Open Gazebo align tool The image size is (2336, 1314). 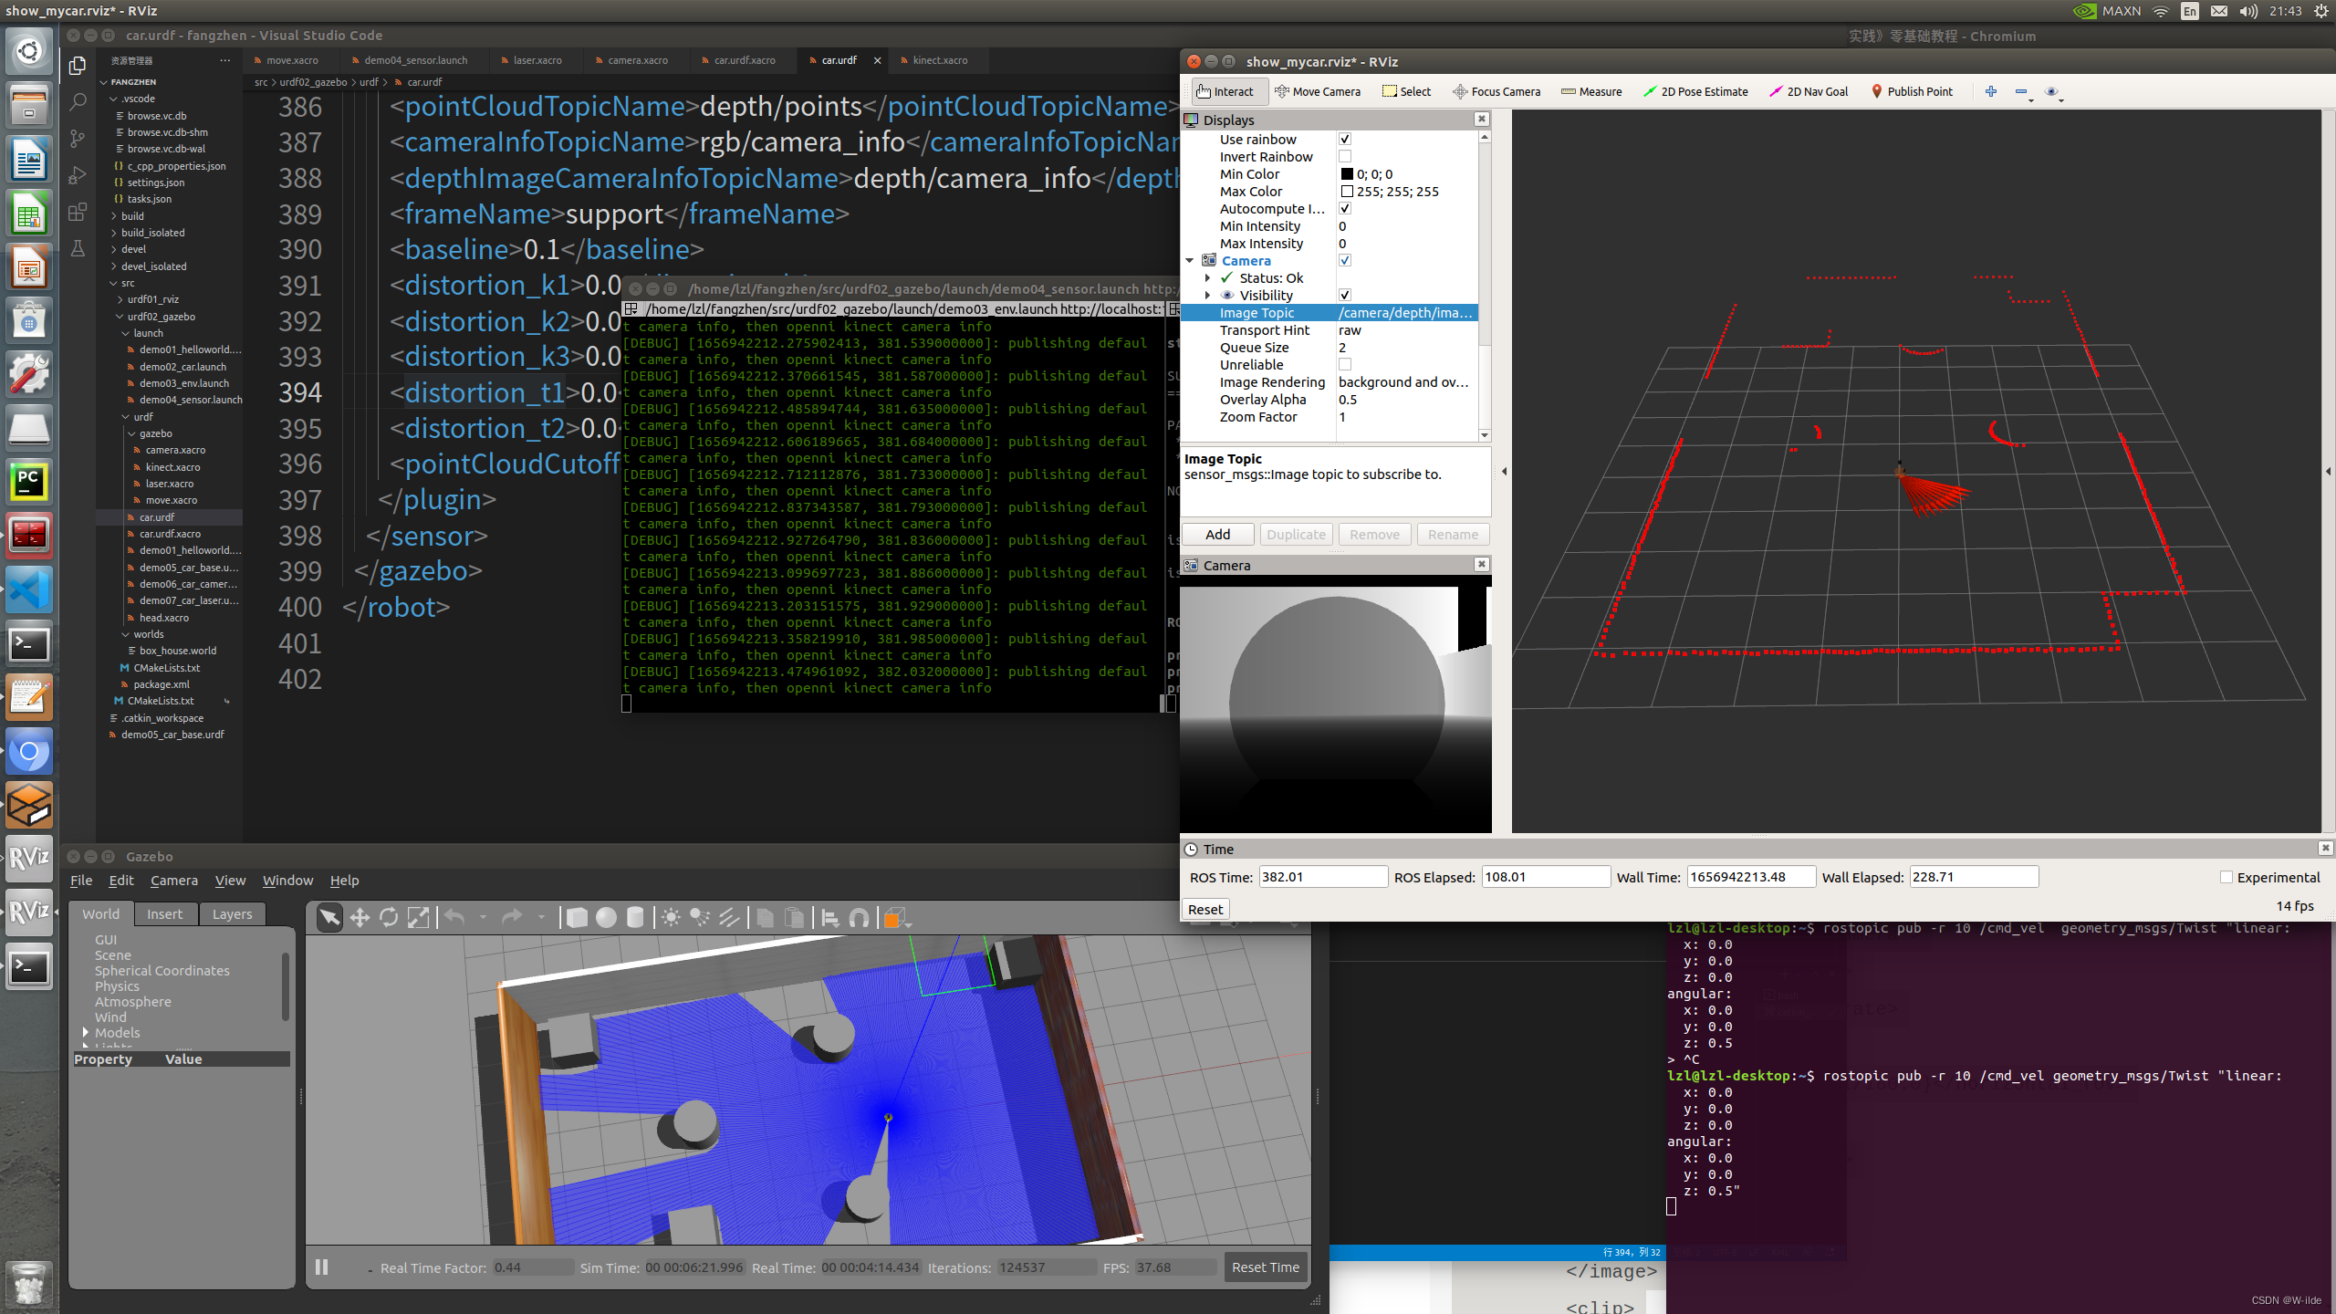tap(830, 918)
